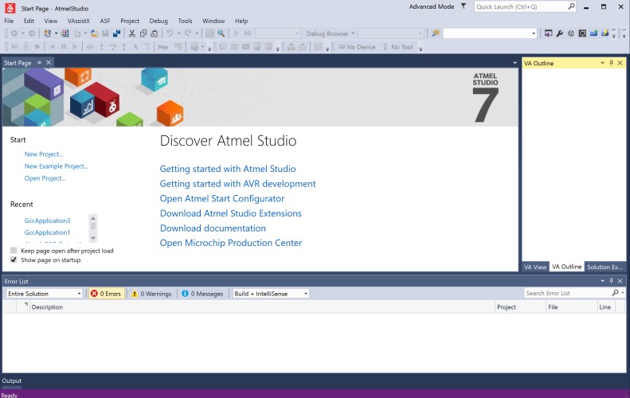Click the Find in Files magnifier icon
The height and width of the screenshot is (398, 630).
[x=221, y=33]
